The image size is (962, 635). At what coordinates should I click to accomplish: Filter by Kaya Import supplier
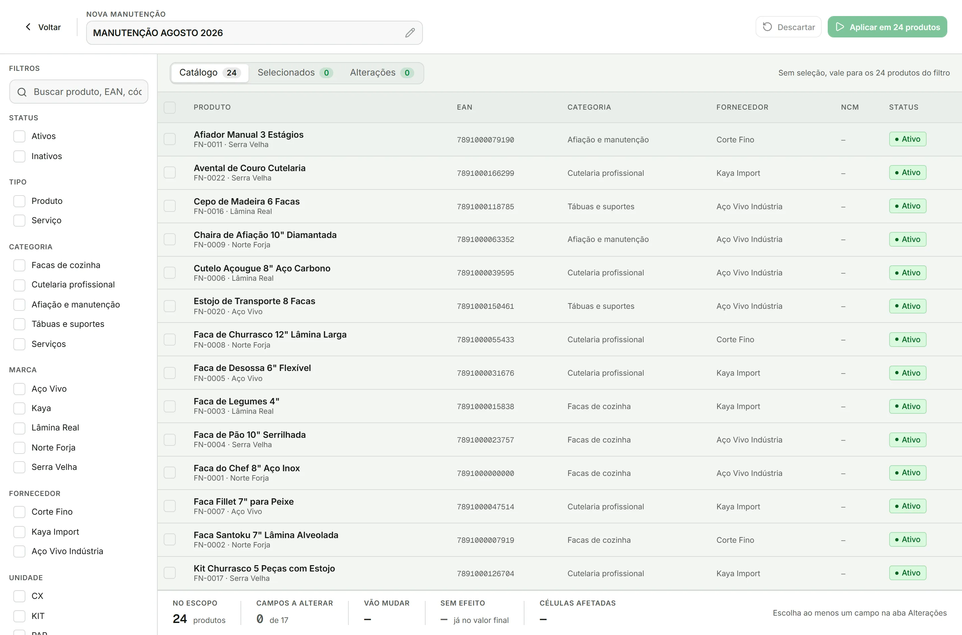(x=19, y=532)
